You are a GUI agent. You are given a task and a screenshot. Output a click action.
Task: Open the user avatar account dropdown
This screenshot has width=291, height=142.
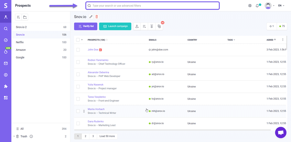click(x=269, y=5)
